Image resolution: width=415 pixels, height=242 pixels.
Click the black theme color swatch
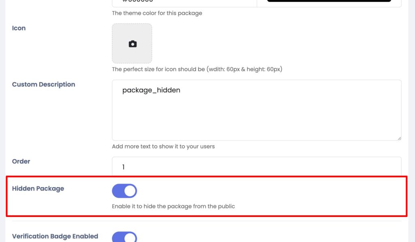point(329,1)
